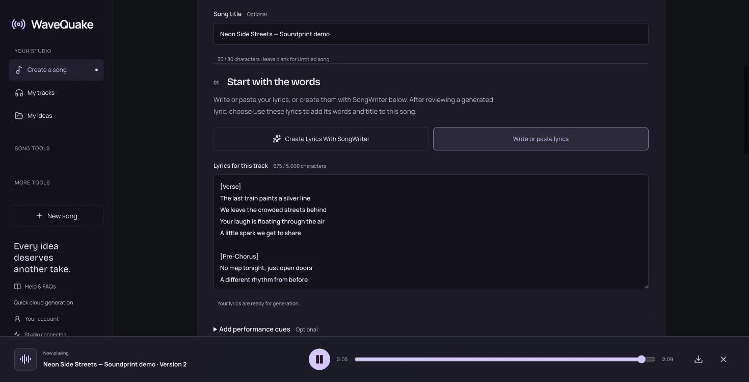Download the current track
The width and height of the screenshot is (749, 382).
pyautogui.click(x=699, y=359)
